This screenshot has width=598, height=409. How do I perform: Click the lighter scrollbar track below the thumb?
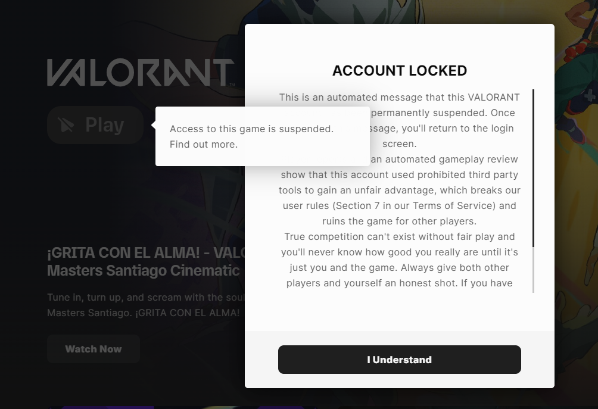coord(533,271)
